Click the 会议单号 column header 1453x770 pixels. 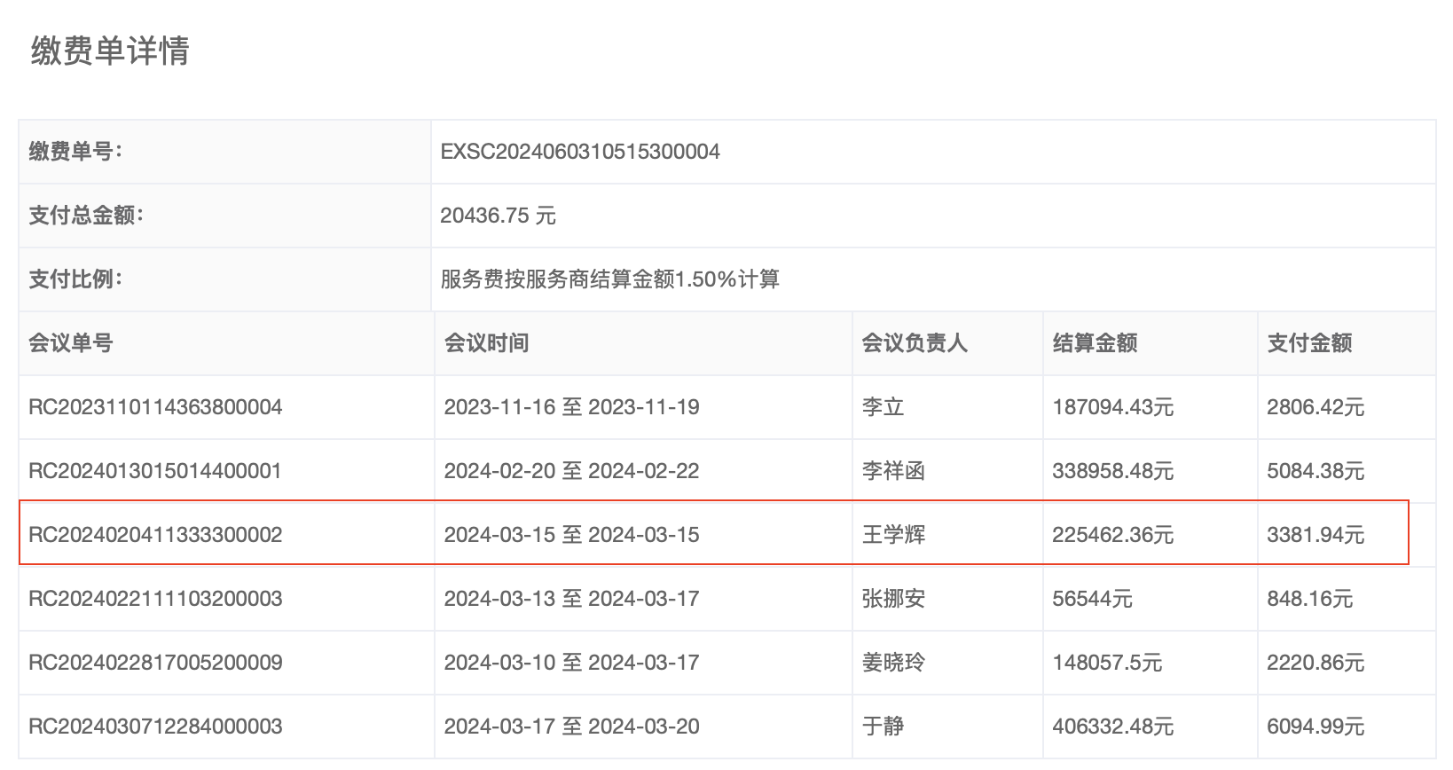71,343
